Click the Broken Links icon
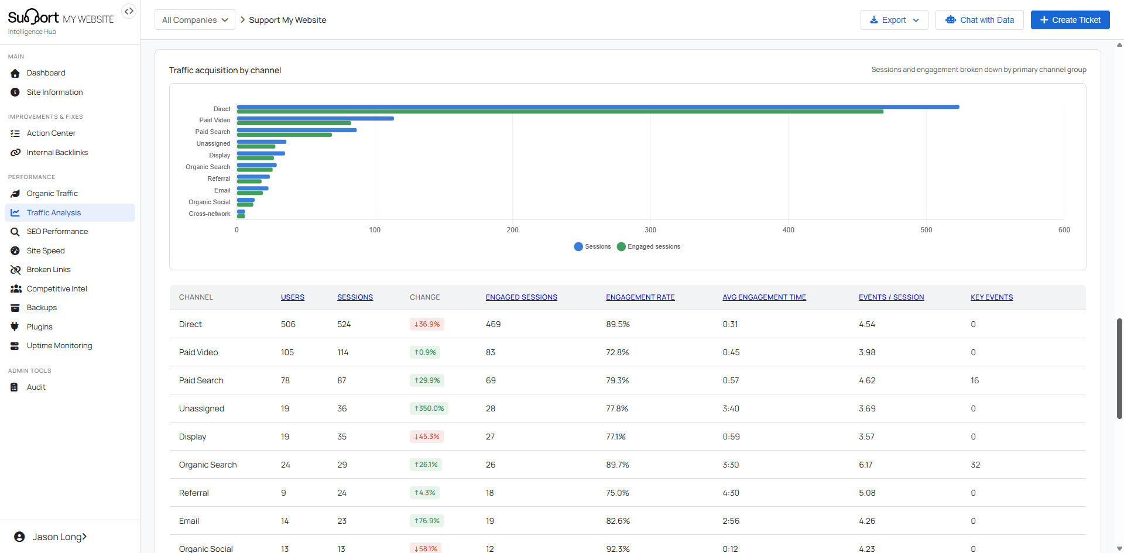Image resolution: width=1124 pixels, height=553 pixels. pyautogui.click(x=15, y=270)
